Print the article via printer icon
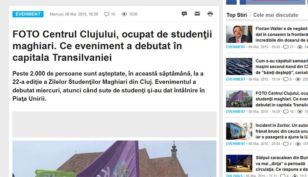The image size is (308, 177). (x=210, y=14)
